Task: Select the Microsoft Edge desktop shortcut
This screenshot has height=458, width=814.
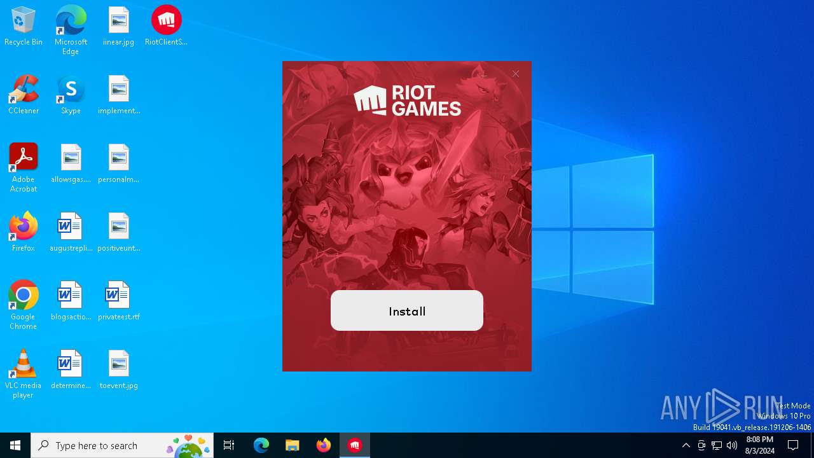Action: point(71,30)
